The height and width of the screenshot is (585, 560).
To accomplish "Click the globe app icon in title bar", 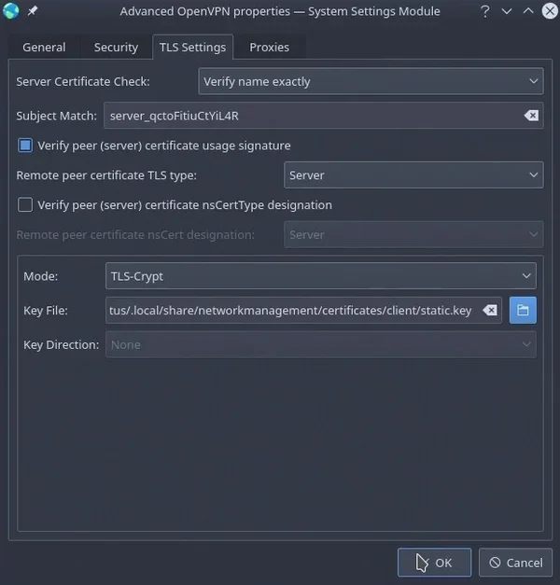I will [11, 11].
